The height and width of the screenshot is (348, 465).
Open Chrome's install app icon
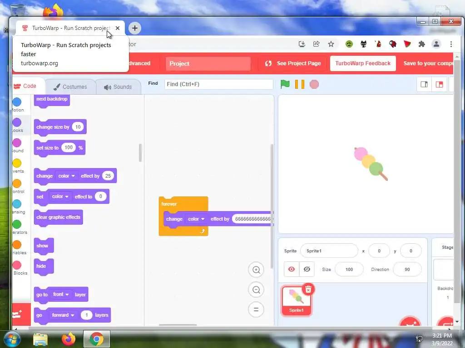302,44
